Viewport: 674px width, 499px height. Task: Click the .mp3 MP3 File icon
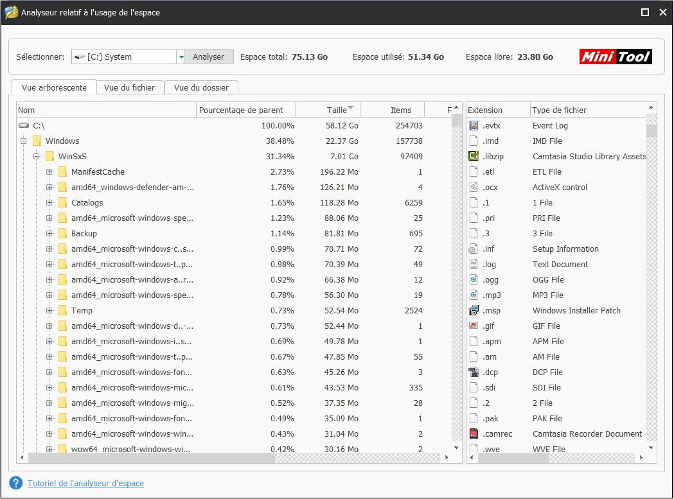[x=474, y=295]
